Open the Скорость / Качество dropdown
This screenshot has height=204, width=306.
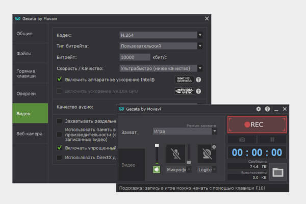[161, 68]
